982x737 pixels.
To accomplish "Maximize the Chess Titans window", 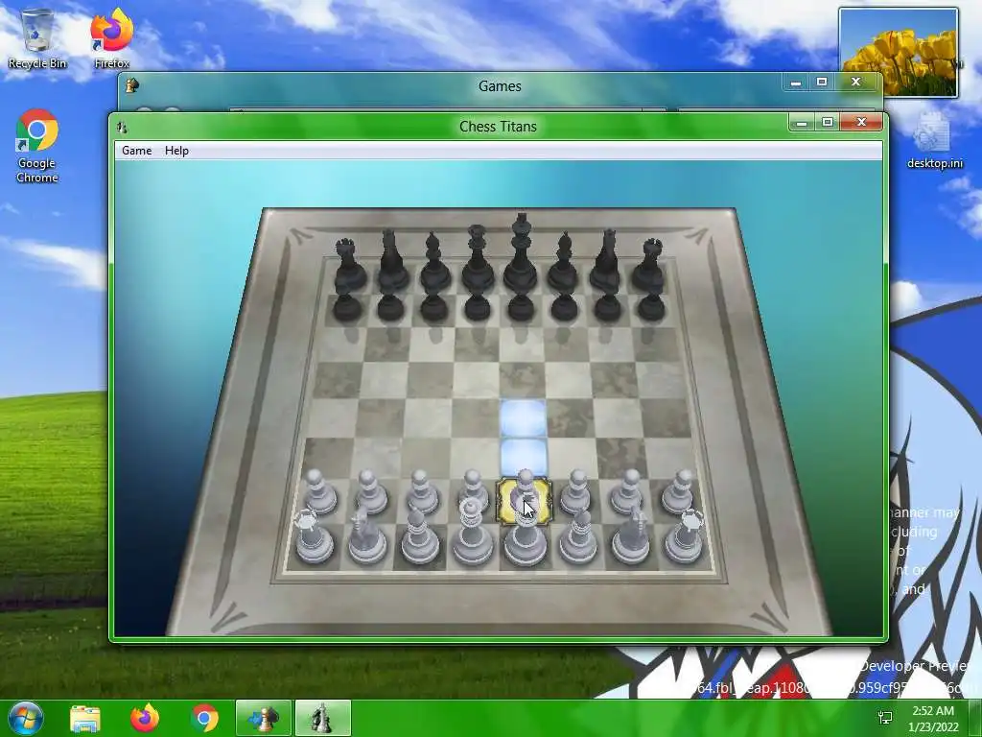I will point(828,122).
